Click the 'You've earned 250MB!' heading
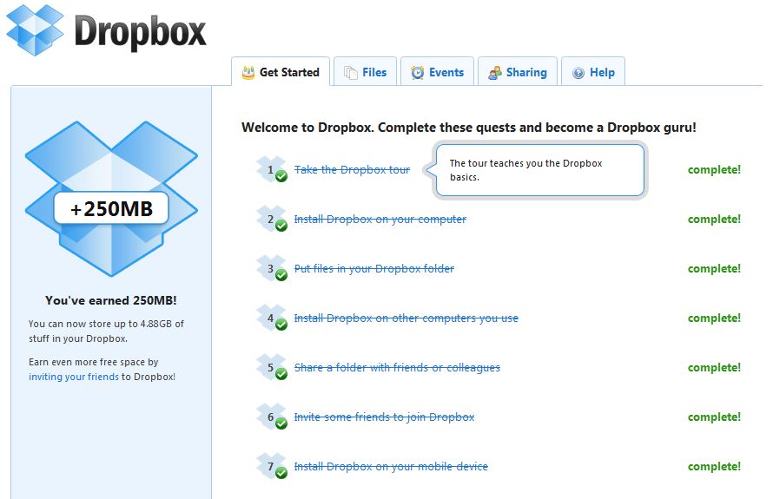The image size is (773, 499). point(111,300)
